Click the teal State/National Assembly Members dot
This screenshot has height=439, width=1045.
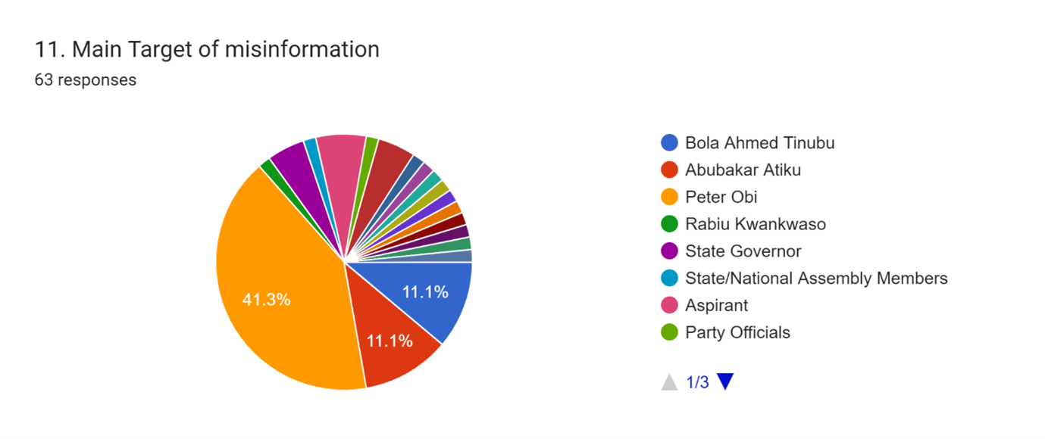click(x=669, y=279)
